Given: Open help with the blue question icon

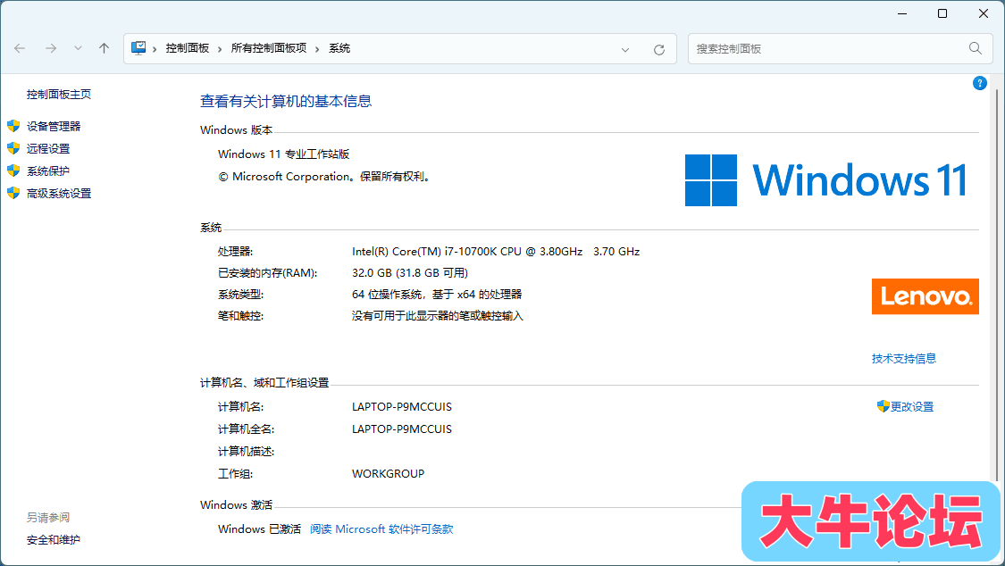Looking at the screenshot, I should click(x=979, y=83).
